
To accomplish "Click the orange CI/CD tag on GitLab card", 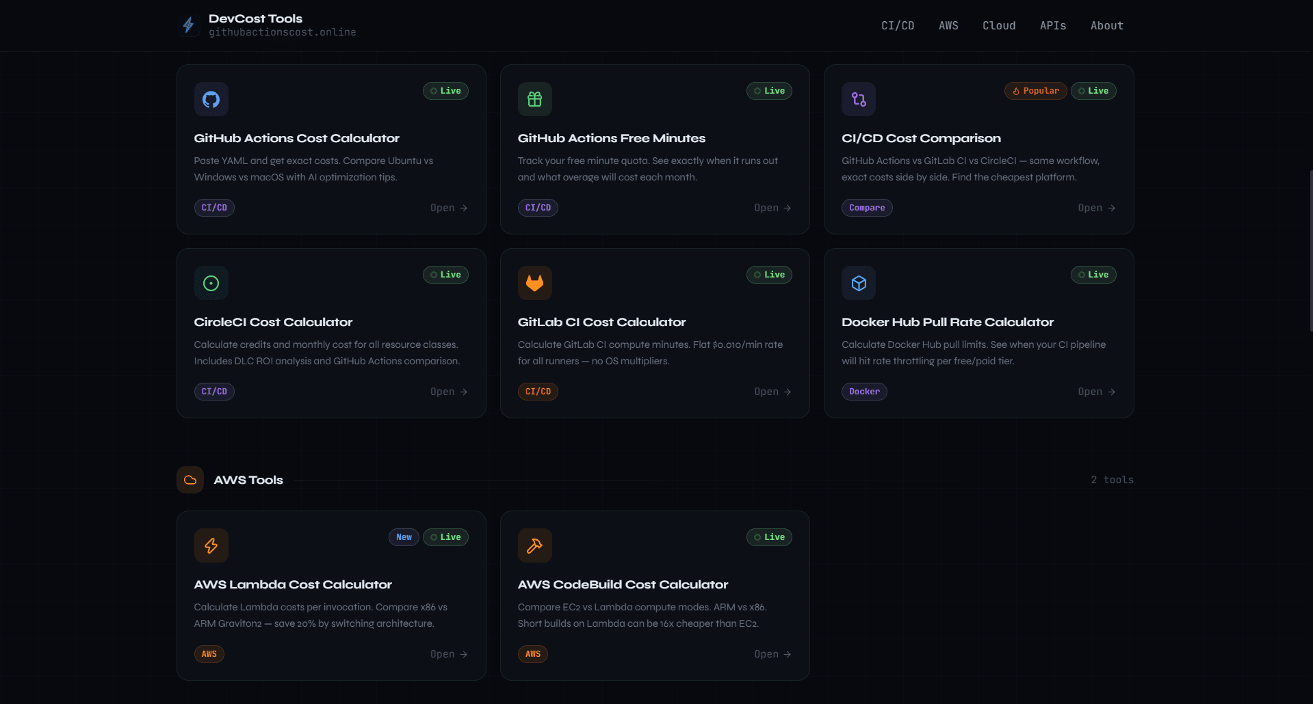I will point(538,392).
